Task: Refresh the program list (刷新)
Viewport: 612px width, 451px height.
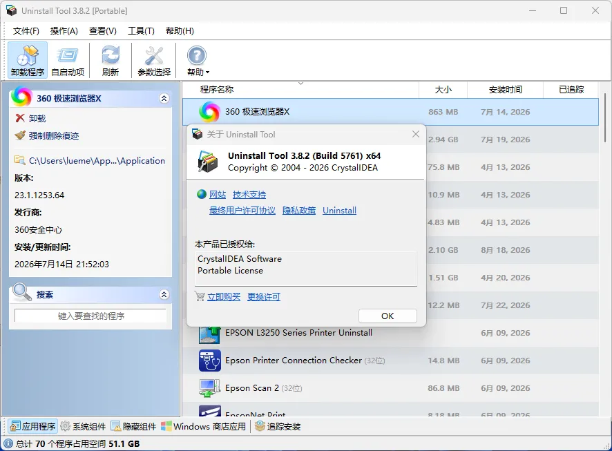Action: [111, 60]
